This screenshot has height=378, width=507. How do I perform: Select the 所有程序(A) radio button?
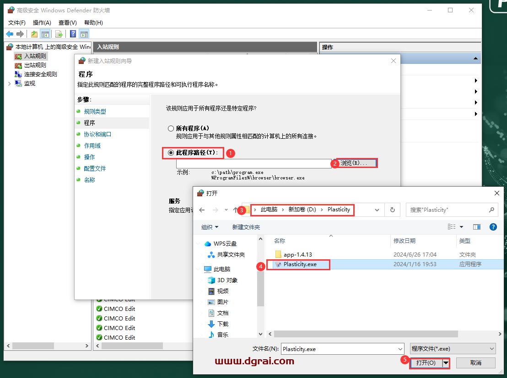point(171,128)
